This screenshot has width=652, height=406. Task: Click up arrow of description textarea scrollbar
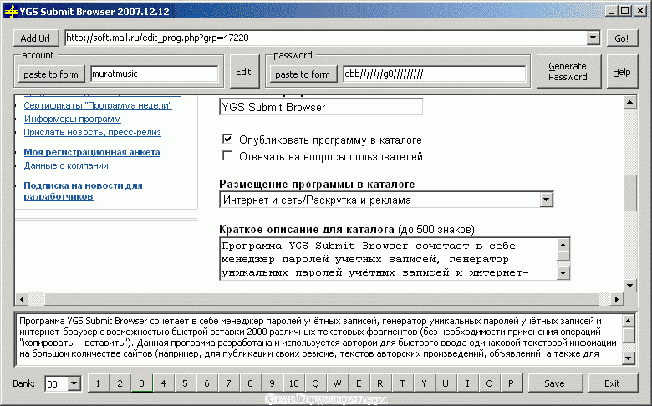click(563, 245)
